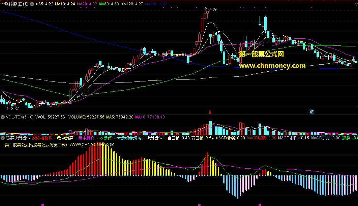Click the 当日换: 0.40 value
The width and height of the screenshot is (358, 206).
pyautogui.click(x=179, y=138)
